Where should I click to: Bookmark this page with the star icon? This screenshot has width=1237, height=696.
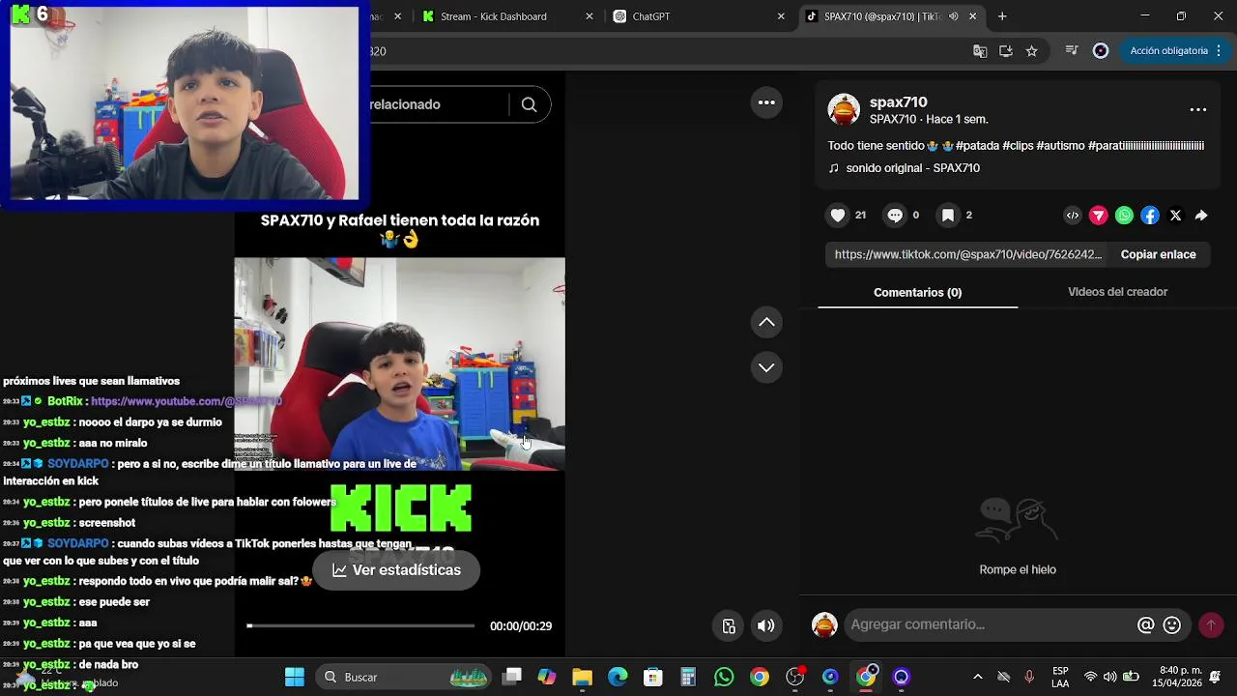[1031, 51]
